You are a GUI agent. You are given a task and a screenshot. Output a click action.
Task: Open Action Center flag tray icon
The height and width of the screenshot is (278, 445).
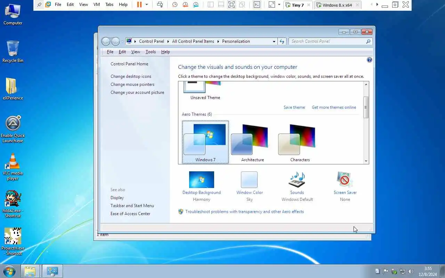pyautogui.click(x=386, y=271)
